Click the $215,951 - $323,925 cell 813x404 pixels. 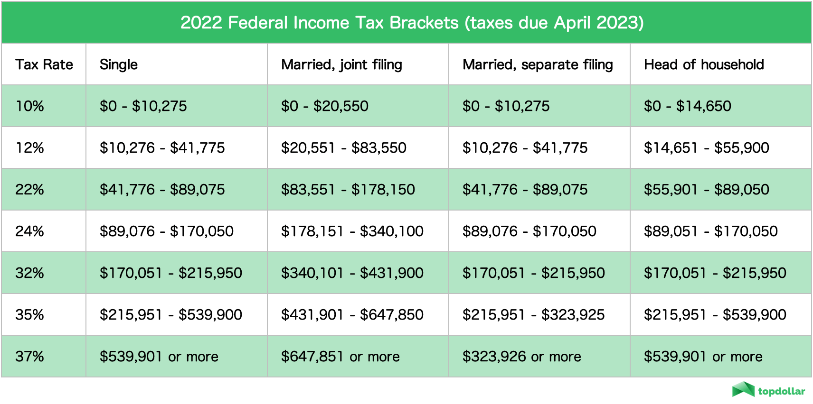tap(533, 315)
